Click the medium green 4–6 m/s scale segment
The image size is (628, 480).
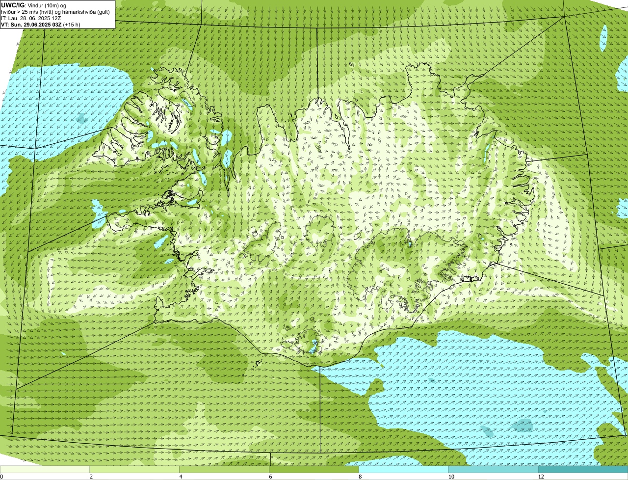[225, 469]
